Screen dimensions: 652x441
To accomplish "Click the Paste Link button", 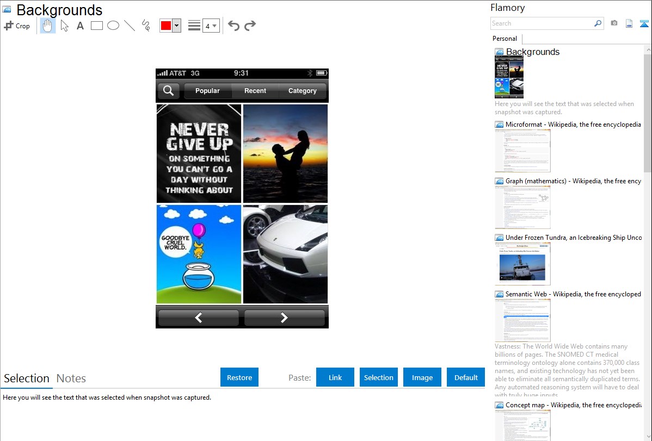I will 335,377.
